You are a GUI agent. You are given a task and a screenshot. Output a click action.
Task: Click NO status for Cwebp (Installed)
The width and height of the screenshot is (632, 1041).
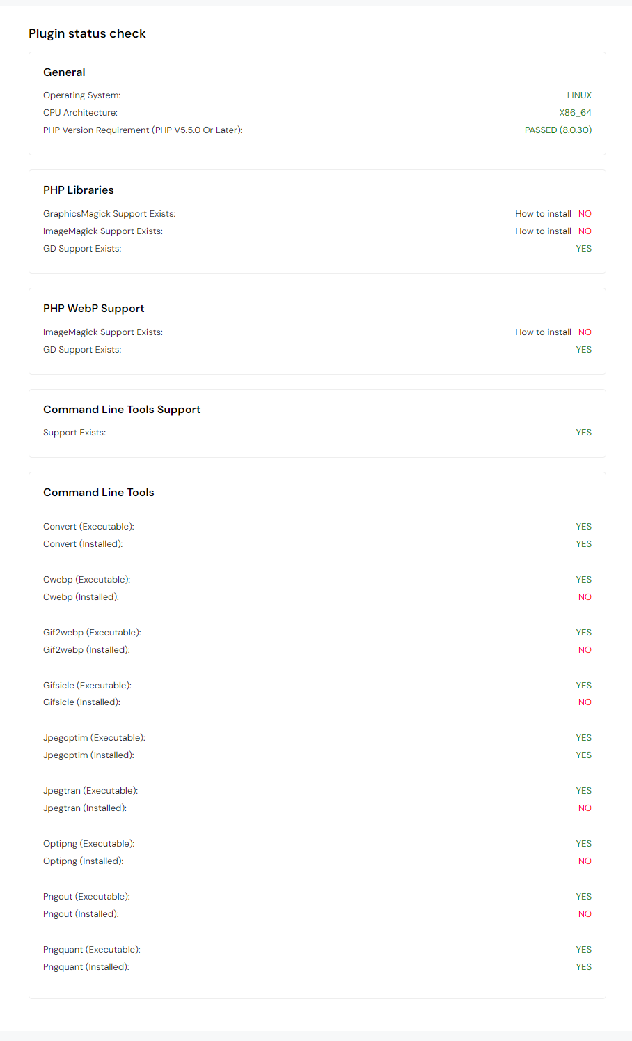(x=585, y=597)
